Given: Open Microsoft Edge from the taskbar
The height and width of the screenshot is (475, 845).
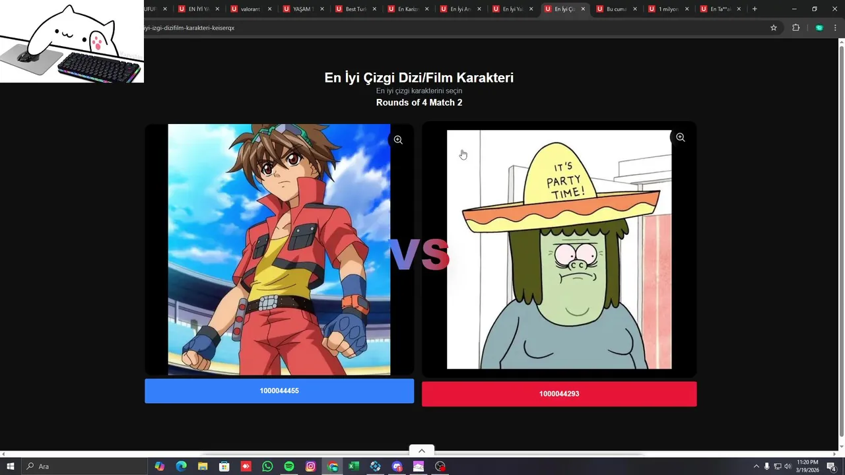Looking at the screenshot, I should [x=181, y=466].
